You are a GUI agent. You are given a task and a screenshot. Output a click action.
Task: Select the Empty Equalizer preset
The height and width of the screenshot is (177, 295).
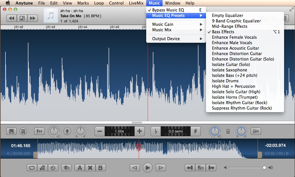(245, 15)
